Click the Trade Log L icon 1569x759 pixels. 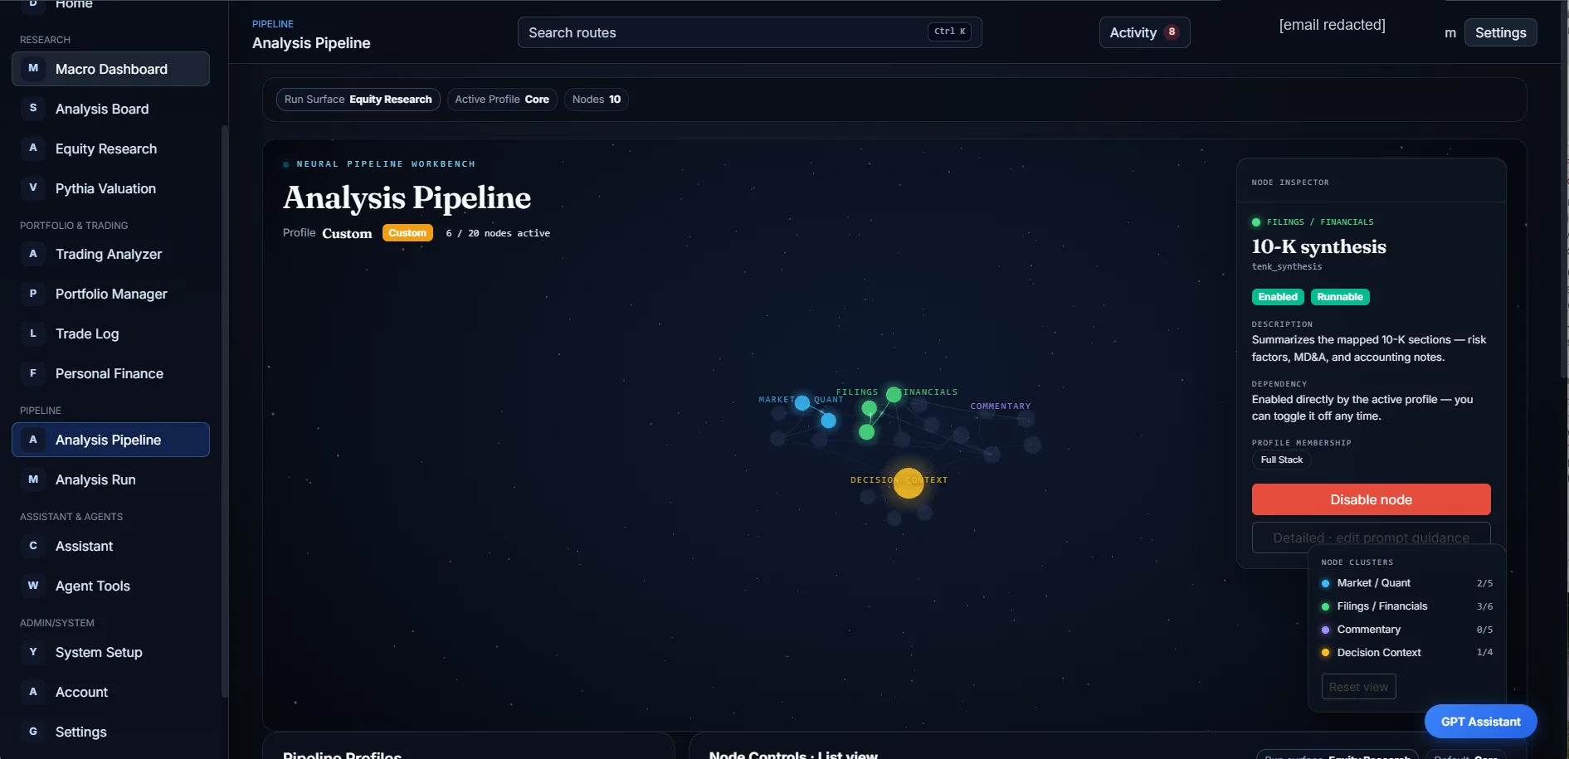click(x=33, y=333)
